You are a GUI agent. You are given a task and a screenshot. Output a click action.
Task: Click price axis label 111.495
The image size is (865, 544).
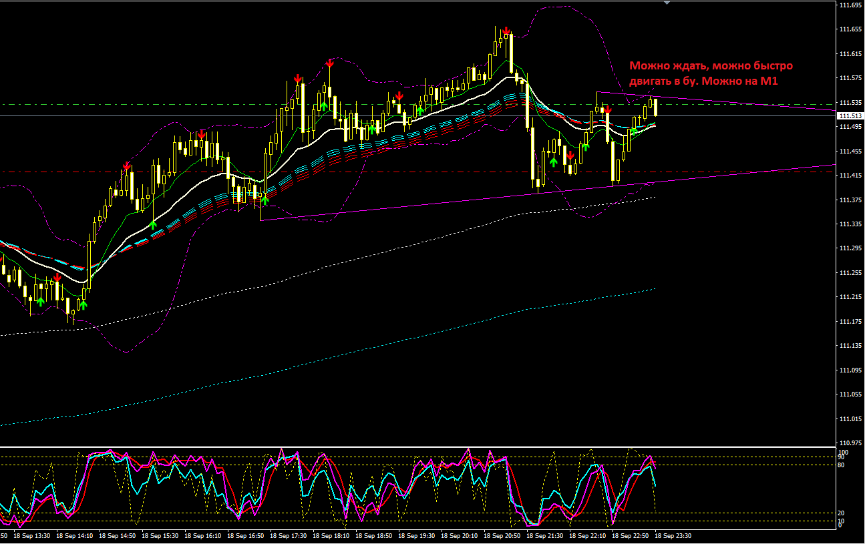(850, 127)
